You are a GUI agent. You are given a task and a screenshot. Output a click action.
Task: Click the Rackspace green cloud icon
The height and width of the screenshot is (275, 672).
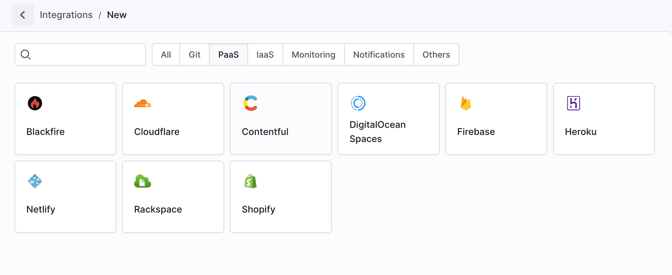click(142, 181)
